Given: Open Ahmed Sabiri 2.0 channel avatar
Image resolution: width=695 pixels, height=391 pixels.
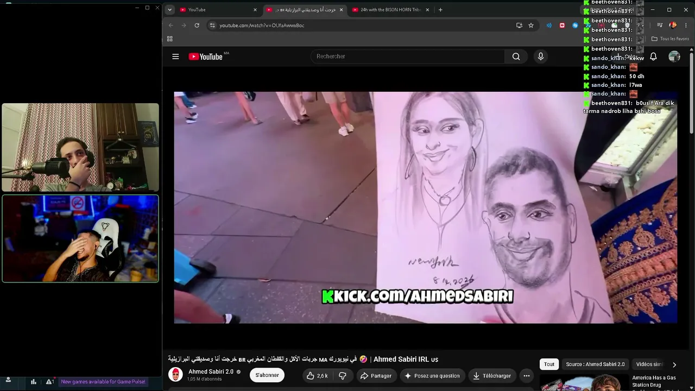Looking at the screenshot, I should click(175, 375).
